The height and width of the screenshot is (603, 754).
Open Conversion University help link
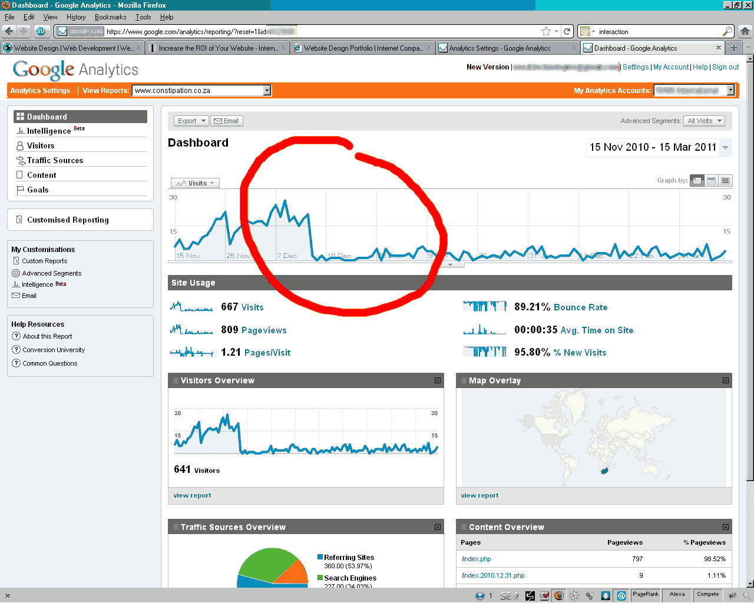tap(54, 350)
